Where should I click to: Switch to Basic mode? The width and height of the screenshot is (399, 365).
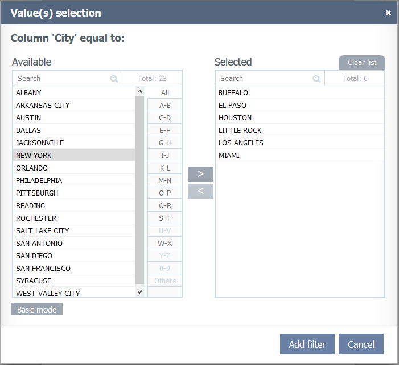tap(36, 309)
